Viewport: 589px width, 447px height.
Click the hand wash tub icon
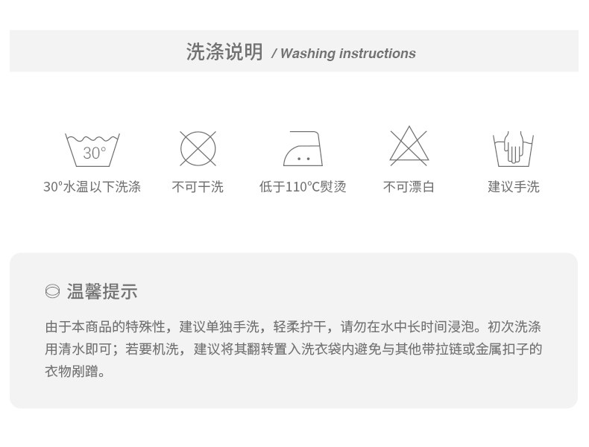(x=513, y=149)
